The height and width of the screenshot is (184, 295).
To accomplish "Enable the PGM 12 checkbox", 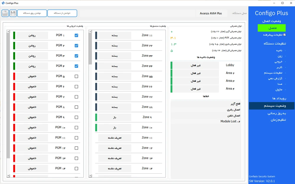I will 76,148.
